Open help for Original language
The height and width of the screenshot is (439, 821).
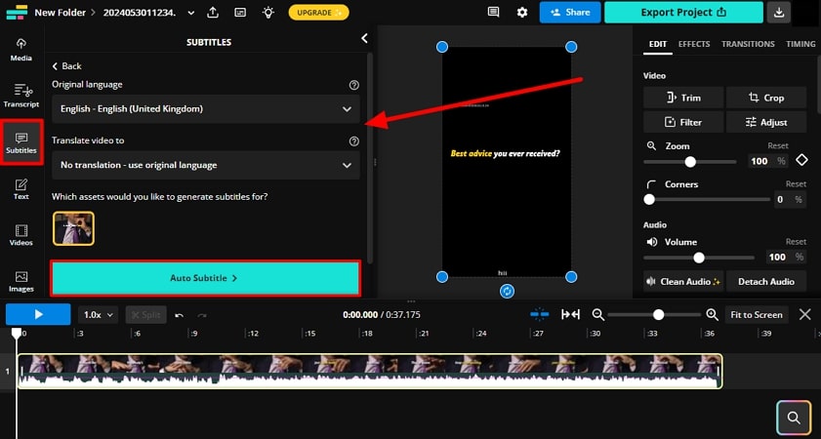pyautogui.click(x=354, y=85)
